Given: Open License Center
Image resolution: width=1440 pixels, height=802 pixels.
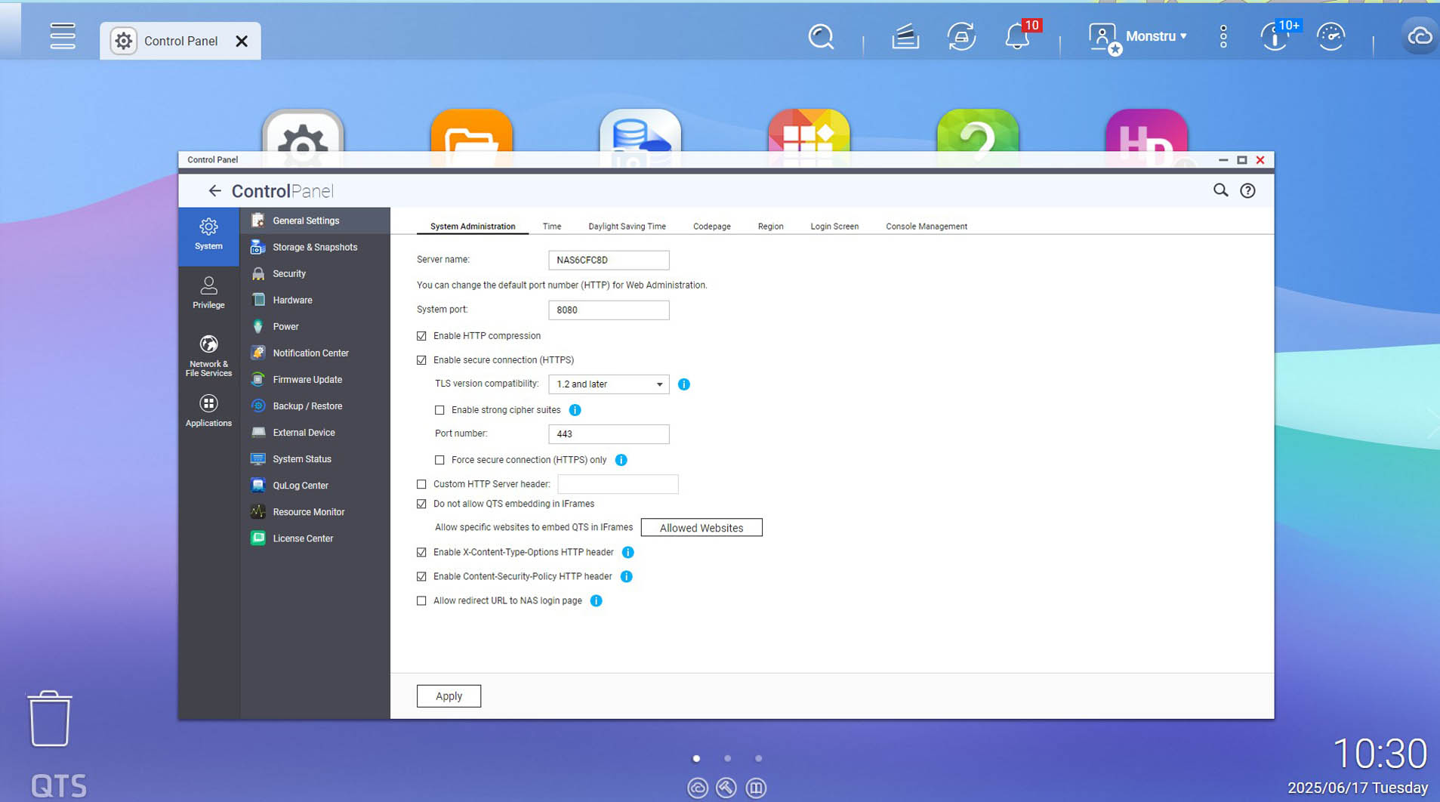Looking at the screenshot, I should pos(315,538).
